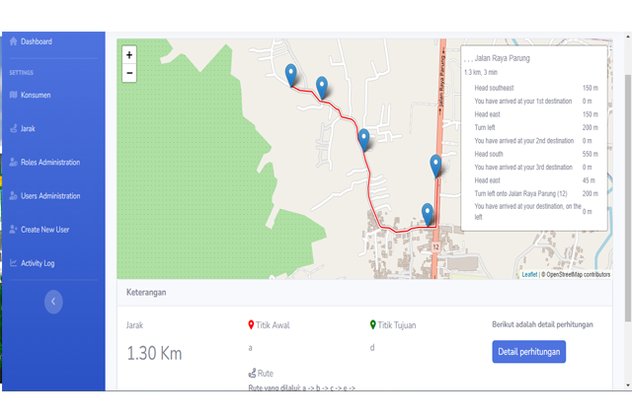Click the Activity Log chart icon
This screenshot has height=420, width=632.
[x=13, y=263]
